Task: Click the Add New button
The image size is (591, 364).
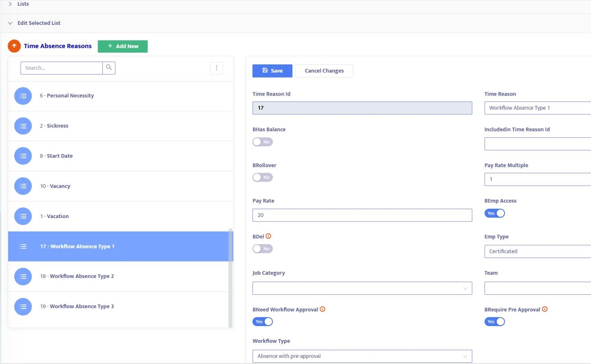Action: [x=122, y=46]
